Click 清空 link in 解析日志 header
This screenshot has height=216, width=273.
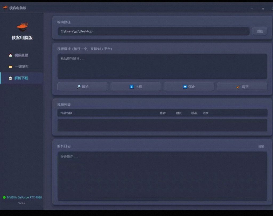[x=261, y=146]
